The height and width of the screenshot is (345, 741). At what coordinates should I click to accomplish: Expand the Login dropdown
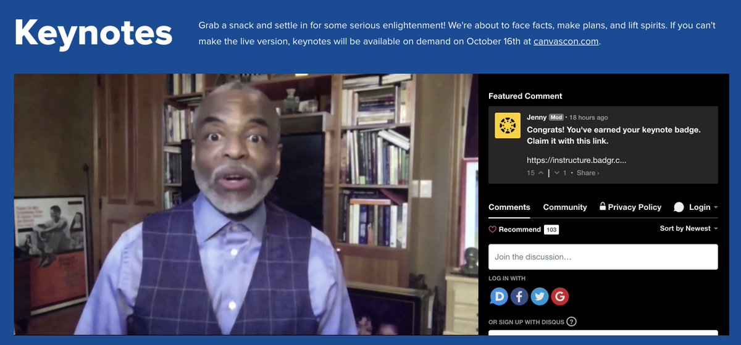(x=703, y=207)
